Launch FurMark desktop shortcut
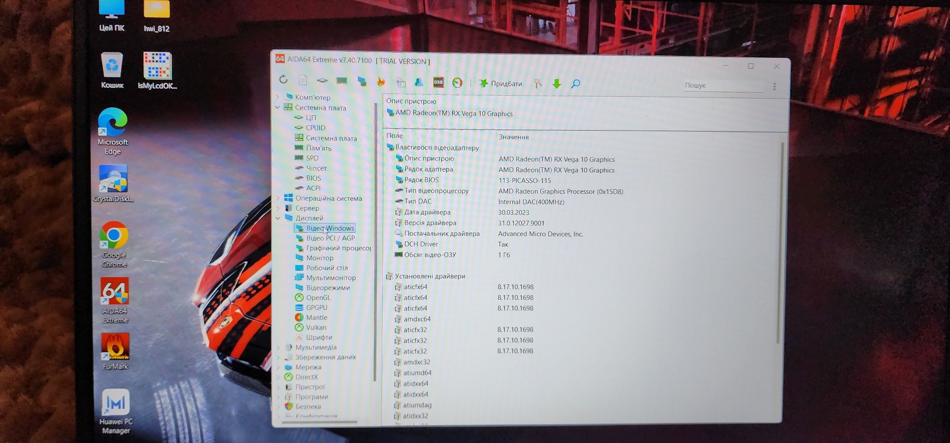Viewport: 950px width, 443px height. coord(115,351)
